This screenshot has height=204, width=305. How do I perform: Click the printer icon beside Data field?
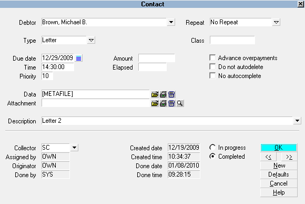[x=163, y=94]
